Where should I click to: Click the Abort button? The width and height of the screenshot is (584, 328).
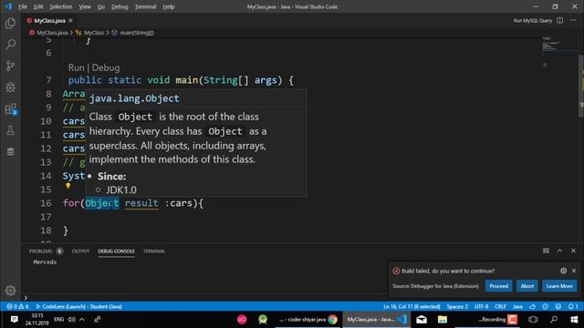(x=527, y=286)
